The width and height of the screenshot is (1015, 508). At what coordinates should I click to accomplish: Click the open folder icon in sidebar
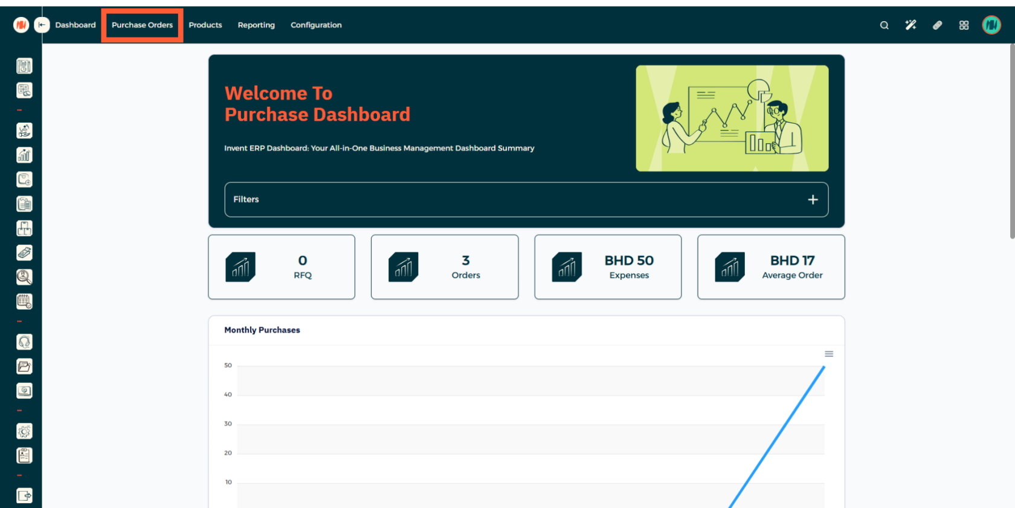point(24,367)
